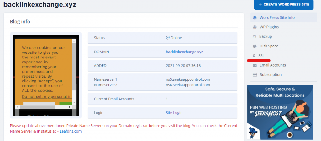Click the Nameserver1 label

pos(105,79)
